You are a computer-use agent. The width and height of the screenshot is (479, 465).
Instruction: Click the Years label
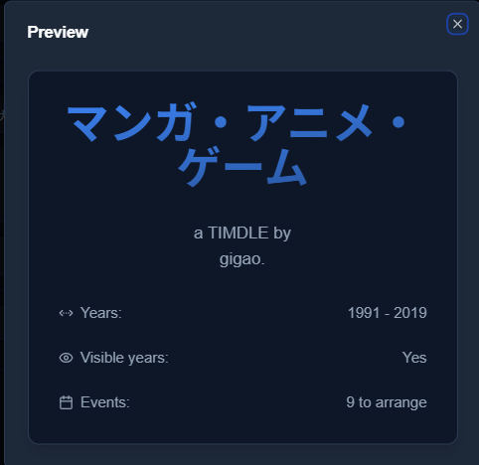(101, 313)
